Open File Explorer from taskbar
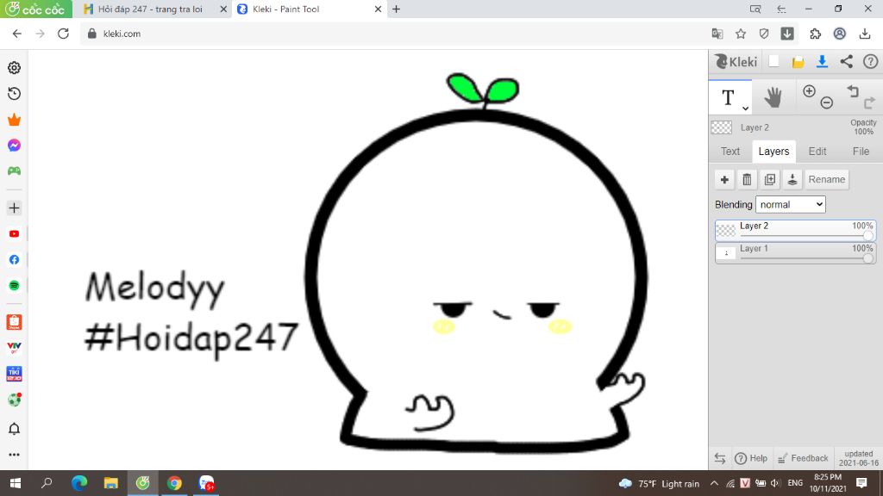Viewport: 883px width, 496px height. tap(111, 483)
